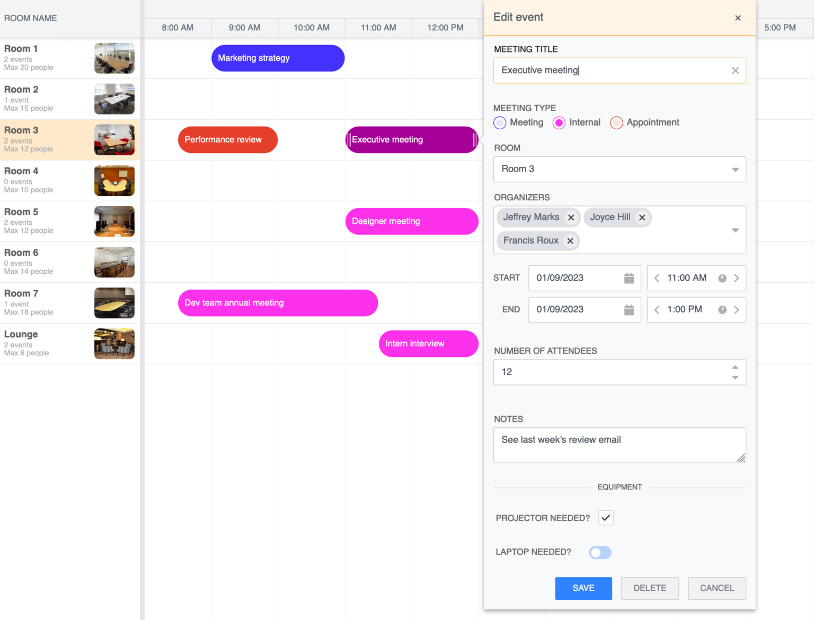Delete the Executive meeting event
This screenshot has width=814, height=620.
click(650, 588)
